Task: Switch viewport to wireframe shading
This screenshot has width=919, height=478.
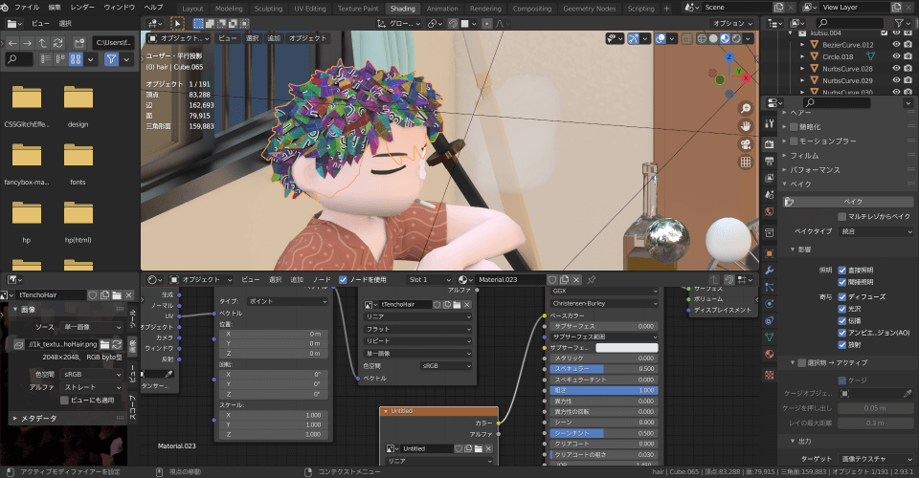Action: (702, 38)
